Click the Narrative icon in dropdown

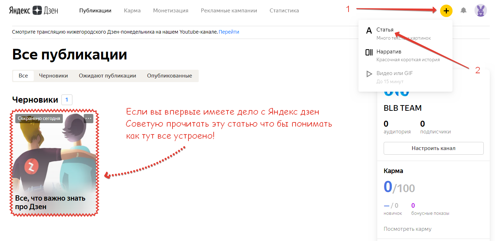point(369,52)
